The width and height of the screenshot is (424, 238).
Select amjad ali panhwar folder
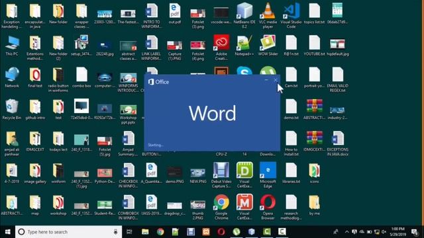(12, 143)
